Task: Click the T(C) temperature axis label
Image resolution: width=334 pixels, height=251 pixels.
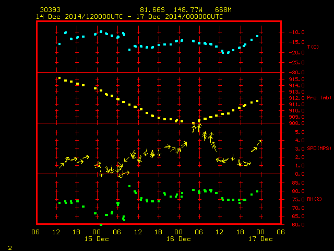Action: pyautogui.click(x=313, y=47)
